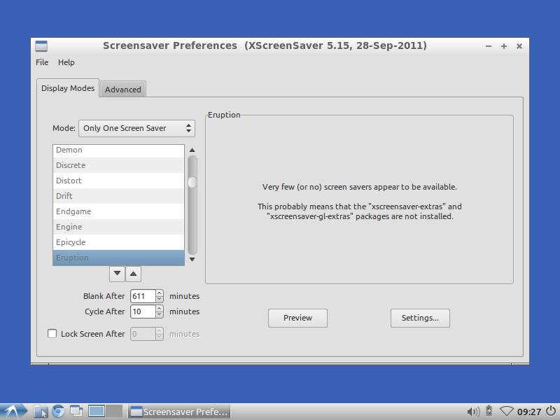The height and width of the screenshot is (420, 560).
Task: Click the Screensaver Prefe... taskbar button
Action: (179, 412)
